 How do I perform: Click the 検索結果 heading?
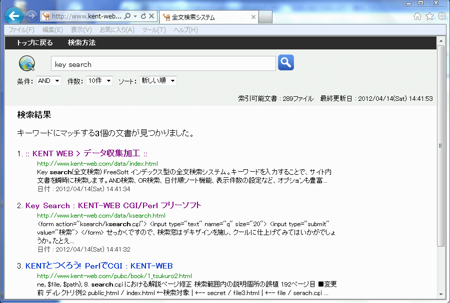[x=34, y=115]
